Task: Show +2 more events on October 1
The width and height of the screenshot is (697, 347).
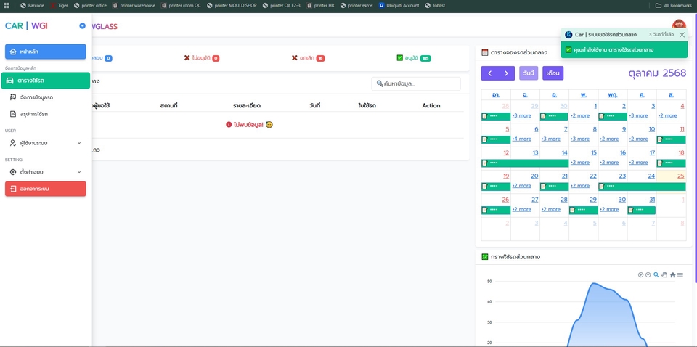Action: point(579,115)
